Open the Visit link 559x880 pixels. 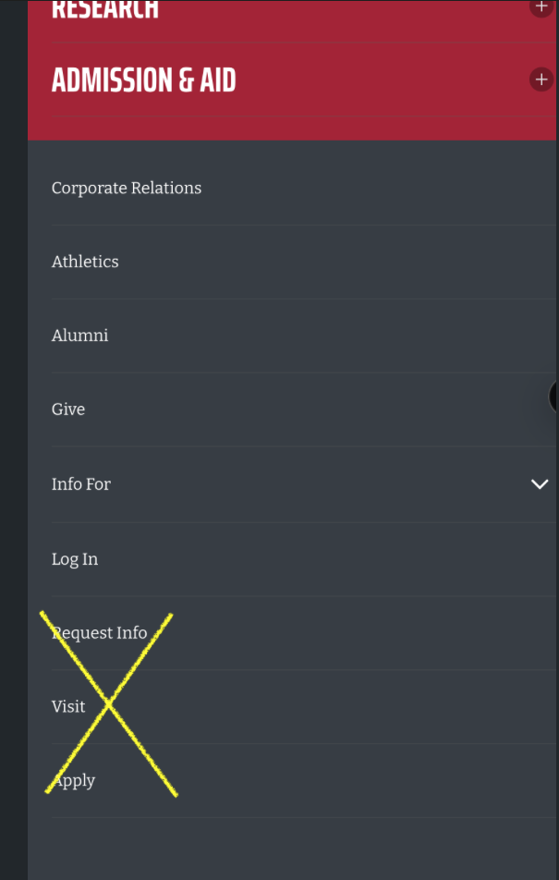pyautogui.click(x=68, y=706)
